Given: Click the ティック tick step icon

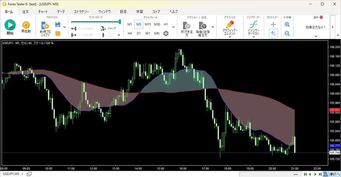Looking at the screenshot, I should click(x=104, y=35).
